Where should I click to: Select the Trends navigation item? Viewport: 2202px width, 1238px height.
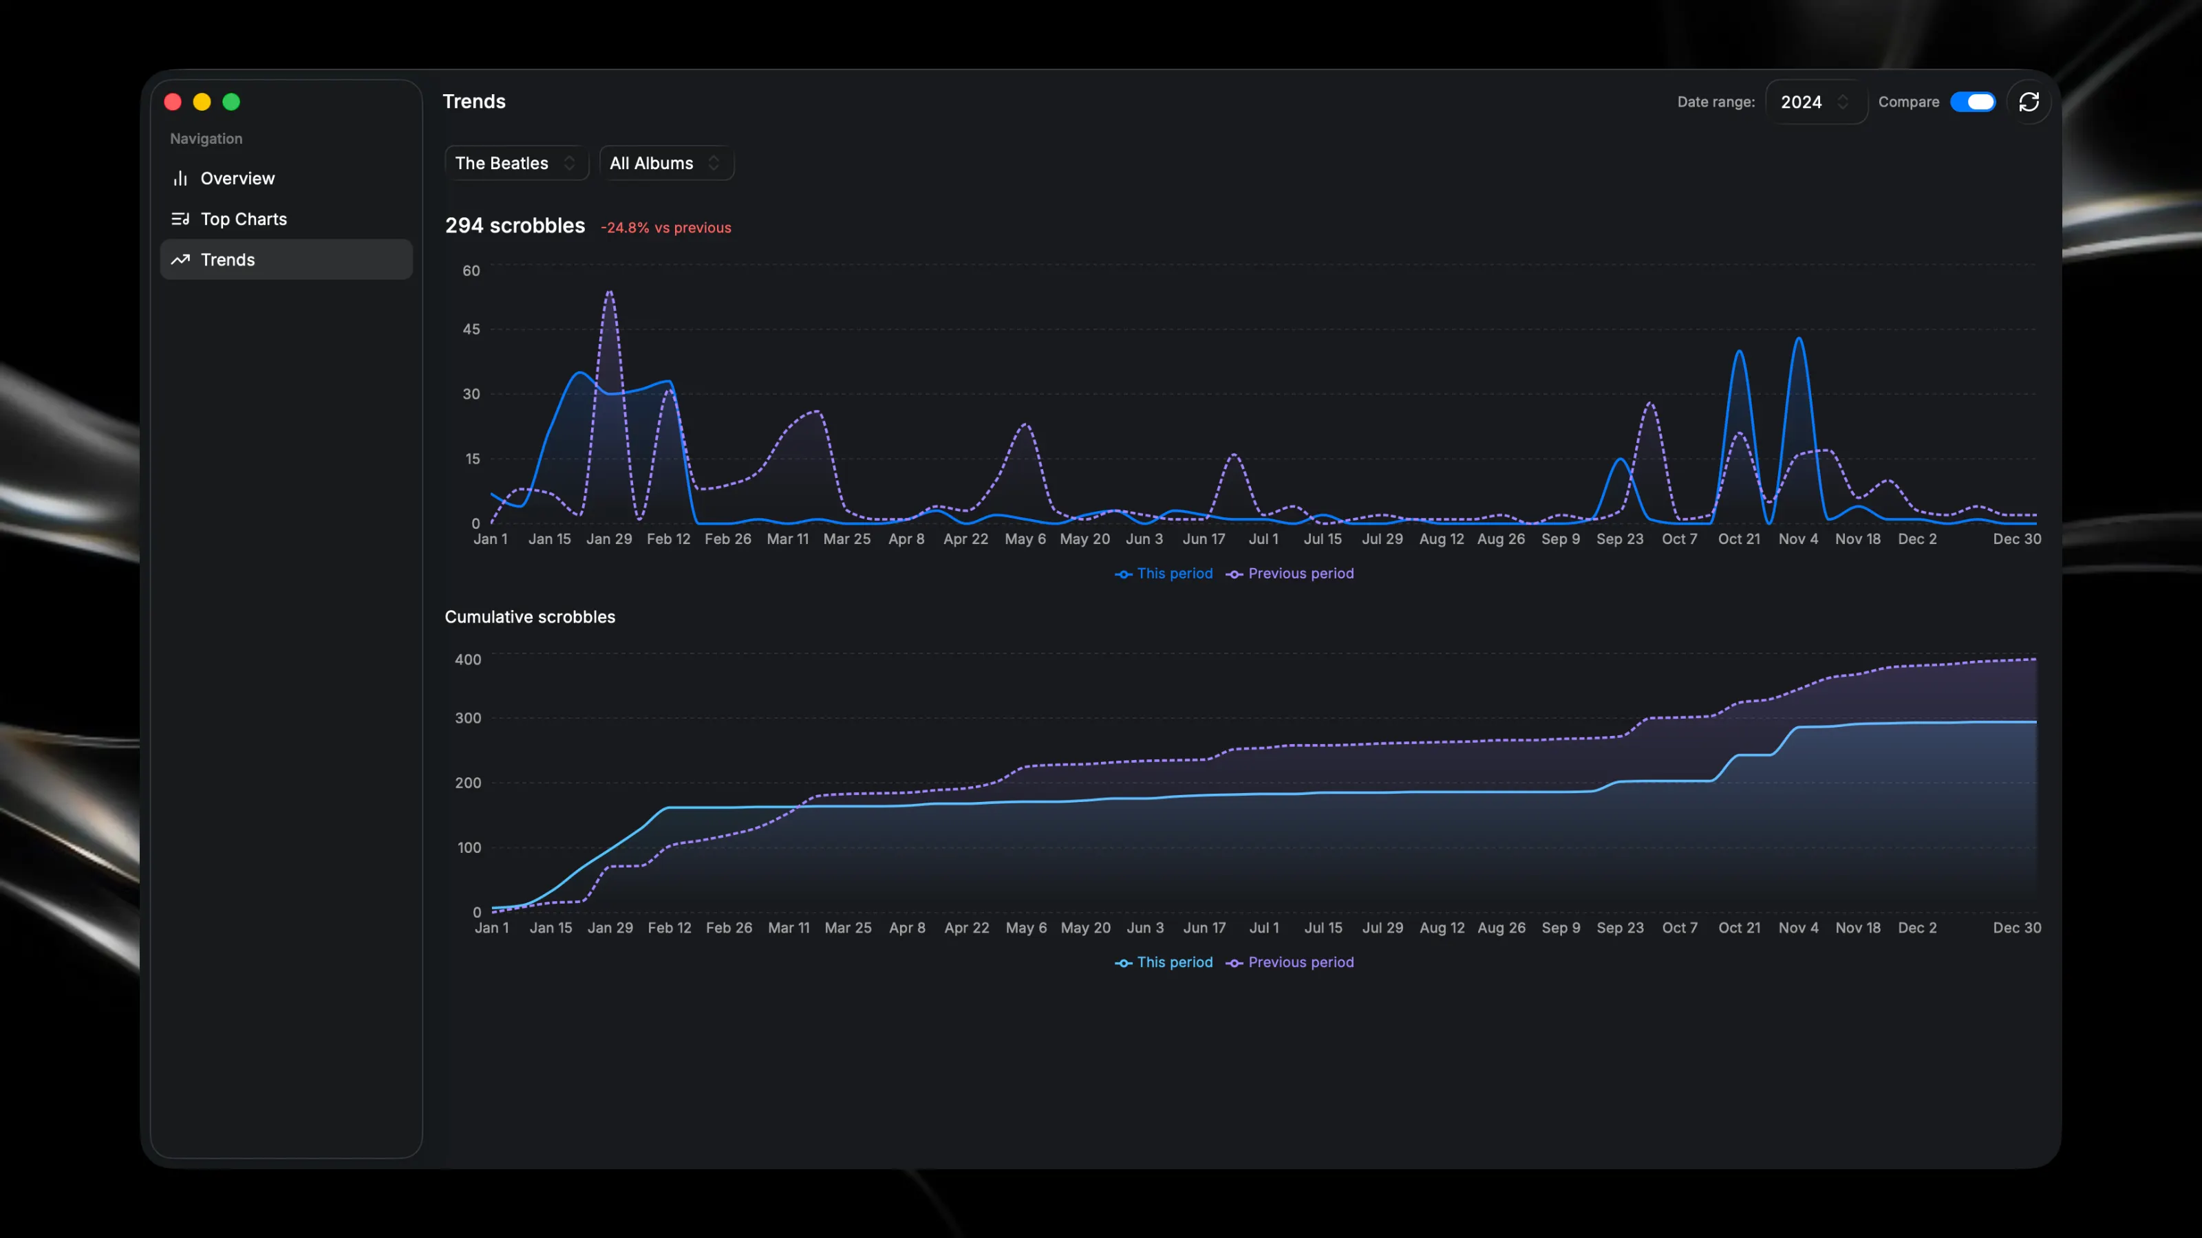click(286, 260)
